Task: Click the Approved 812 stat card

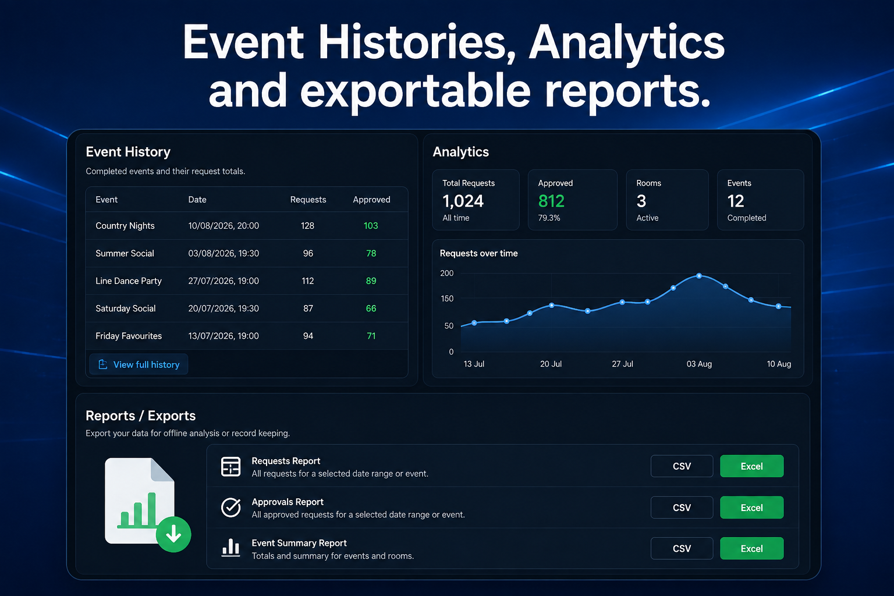Action: tap(573, 200)
